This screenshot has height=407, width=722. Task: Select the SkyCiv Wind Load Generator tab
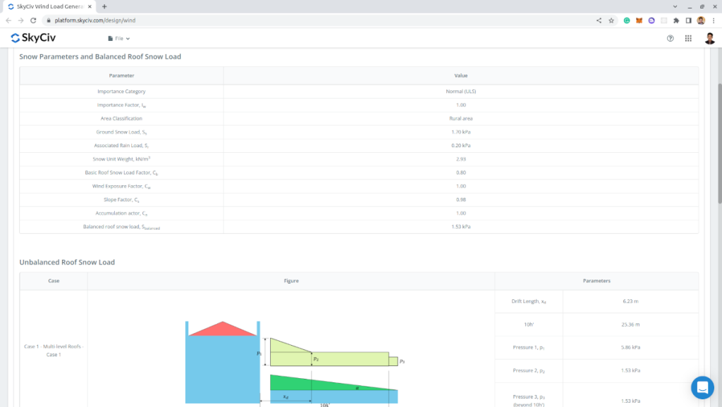click(x=46, y=6)
